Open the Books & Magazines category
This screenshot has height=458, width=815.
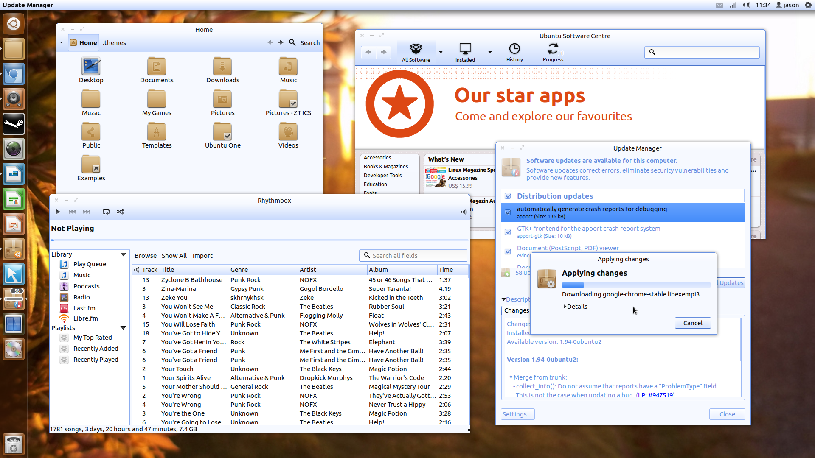[386, 167]
